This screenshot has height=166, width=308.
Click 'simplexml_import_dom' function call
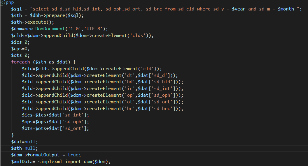pyautogui.click(x=65, y=162)
